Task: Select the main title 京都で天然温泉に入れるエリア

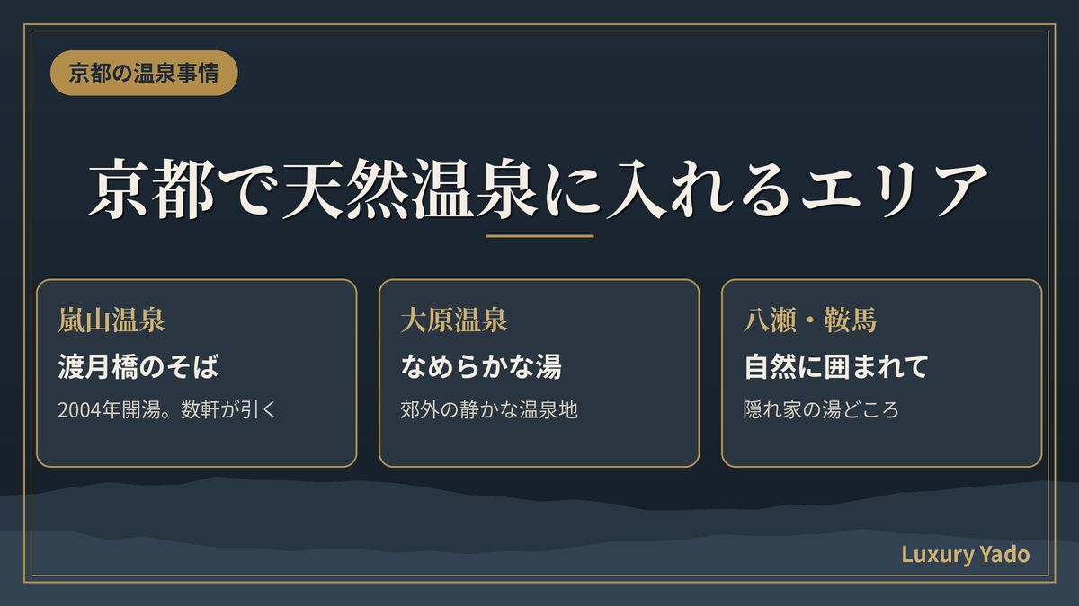Action: (x=539, y=190)
